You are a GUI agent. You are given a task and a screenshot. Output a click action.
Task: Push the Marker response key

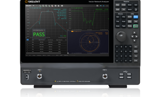point(130,5)
